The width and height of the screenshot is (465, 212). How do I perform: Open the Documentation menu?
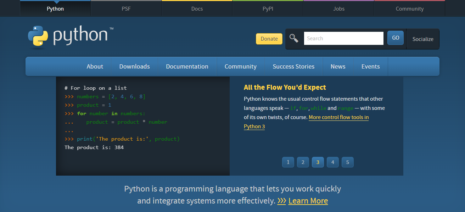(187, 66)
